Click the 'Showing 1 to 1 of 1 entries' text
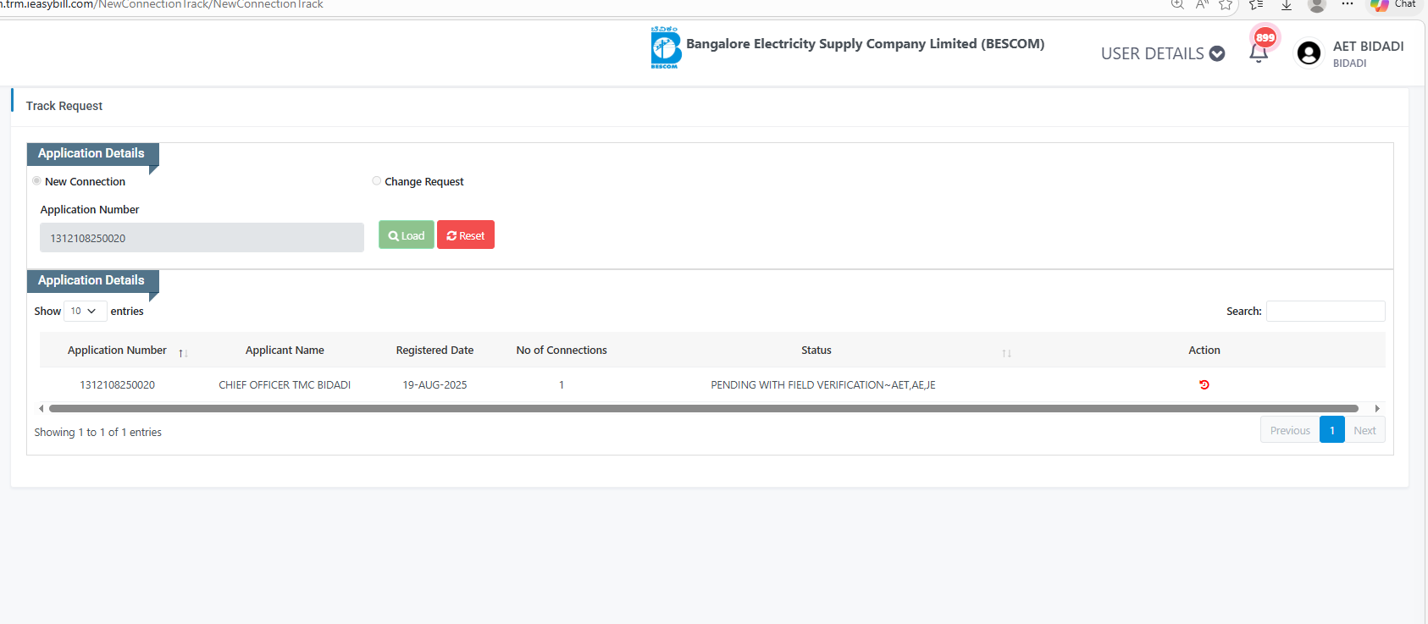This screenshot has width=1428, height=624. tap(98, 432)
